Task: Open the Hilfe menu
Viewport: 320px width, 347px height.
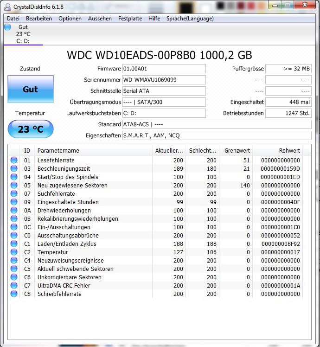Action: click(x=154, y=19)
